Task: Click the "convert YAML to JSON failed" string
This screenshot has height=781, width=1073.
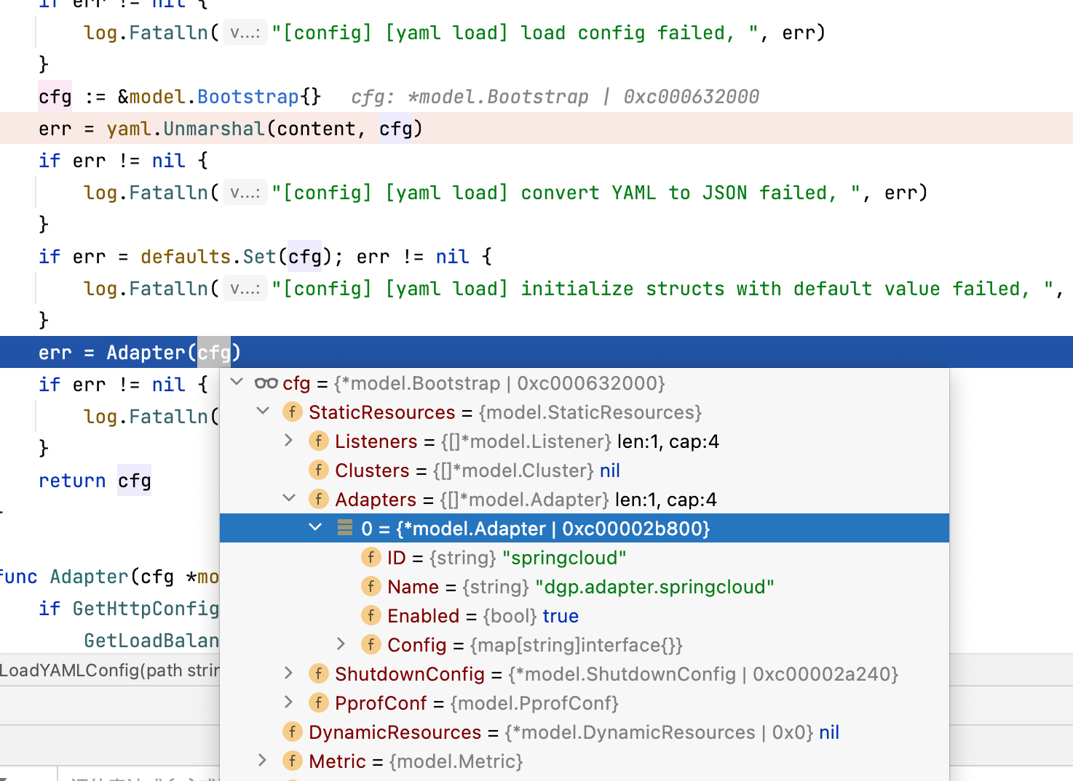Action: 567,193
